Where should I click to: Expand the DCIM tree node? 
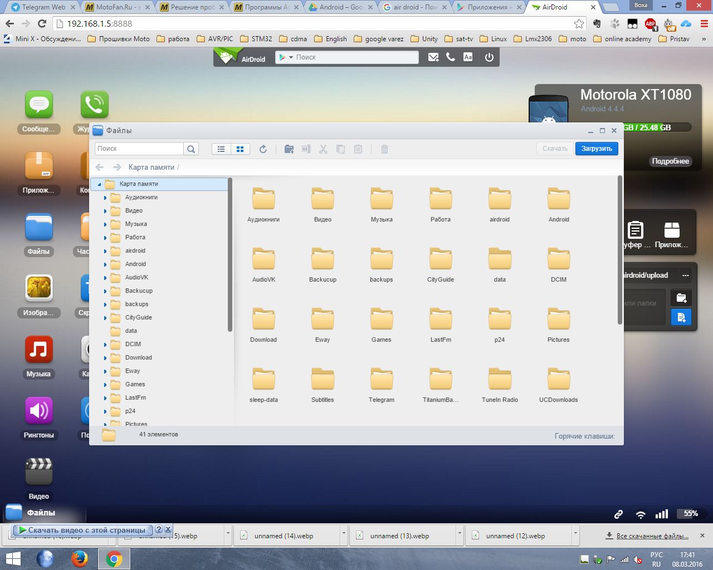[x=105, y=345]
